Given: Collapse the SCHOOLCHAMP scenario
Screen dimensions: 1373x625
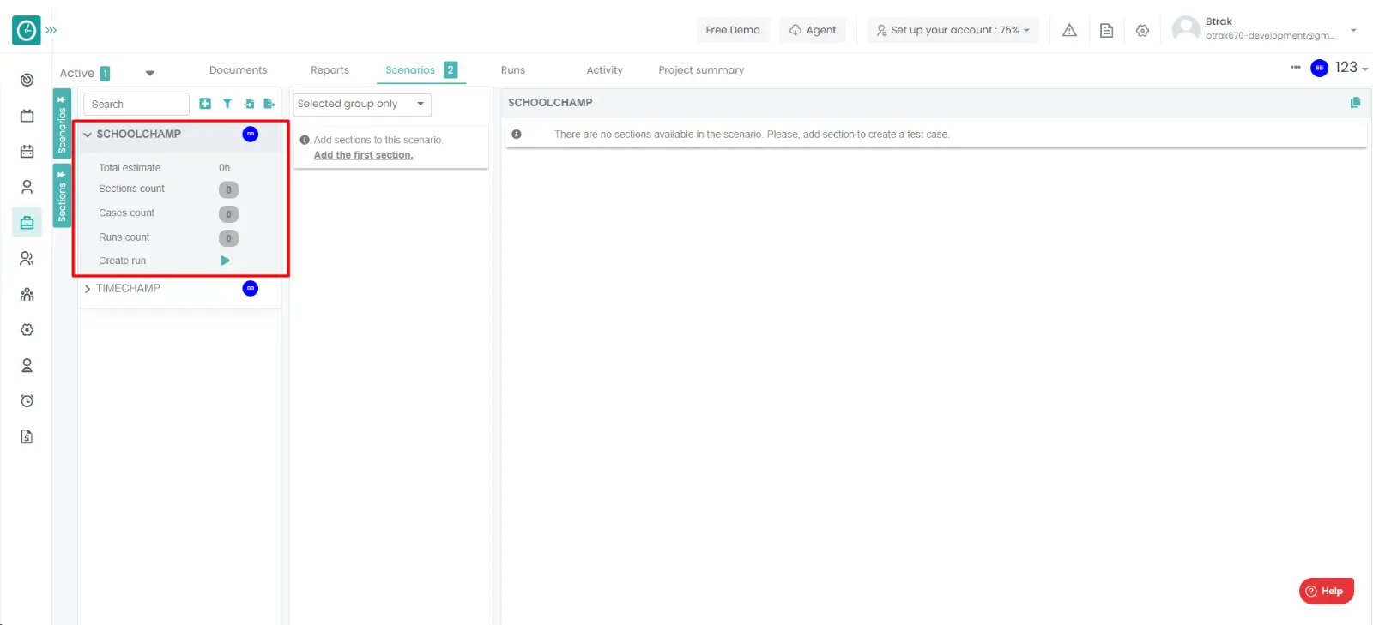Looking at the screenshot, I should 88,135.
